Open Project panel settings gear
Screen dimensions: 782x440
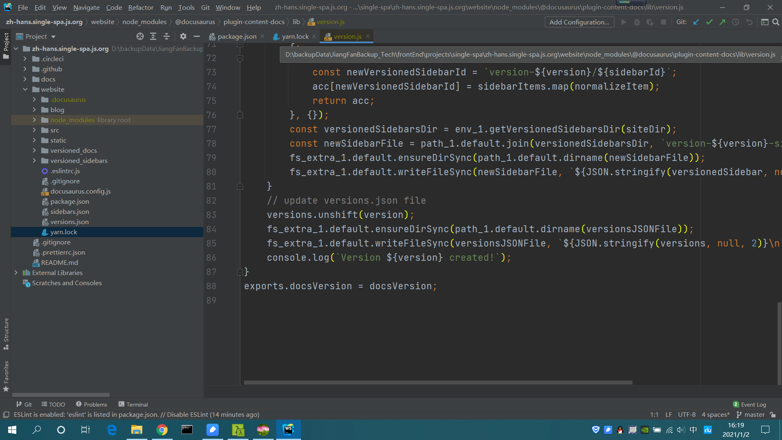(183, 36)
